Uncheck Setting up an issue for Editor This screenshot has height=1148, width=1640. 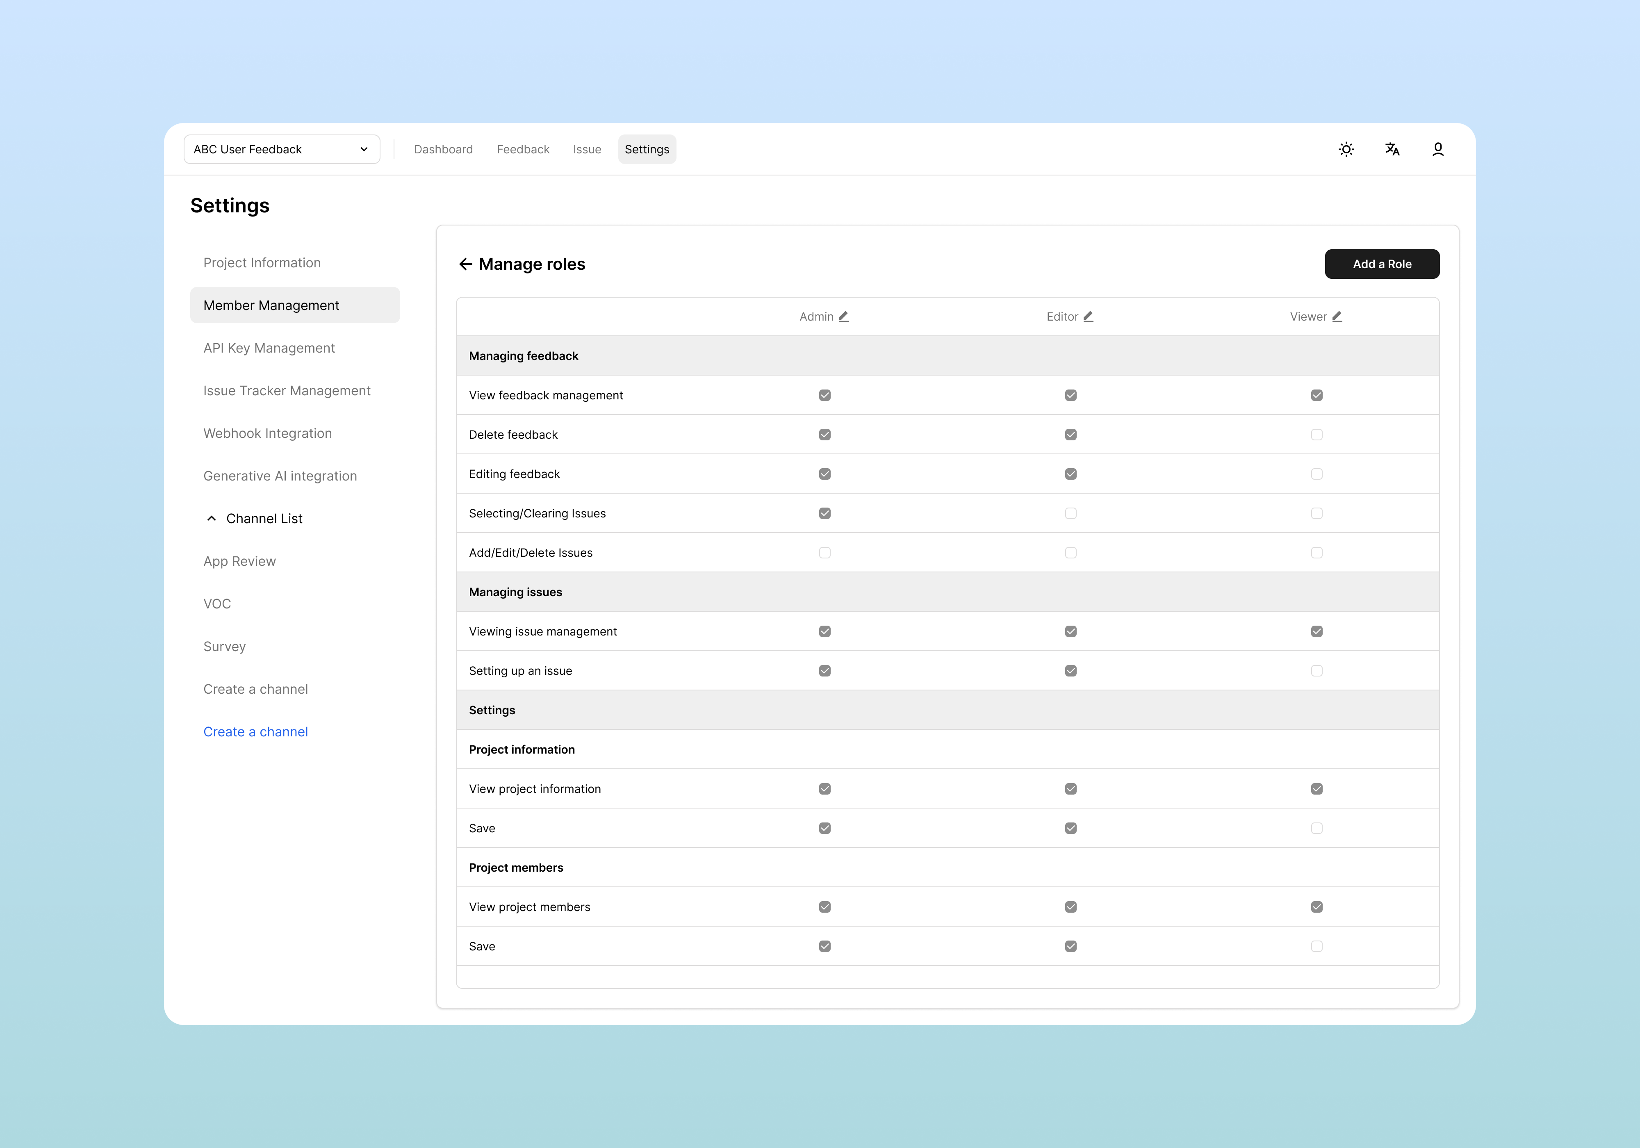pos(1070,671)
